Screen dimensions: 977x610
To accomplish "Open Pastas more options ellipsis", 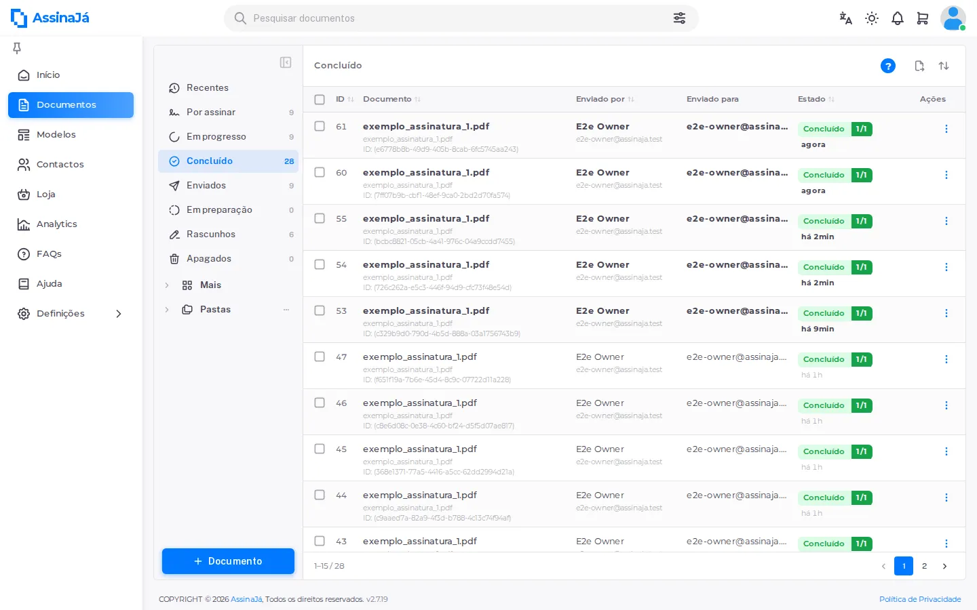I will (x=286, y=310).
